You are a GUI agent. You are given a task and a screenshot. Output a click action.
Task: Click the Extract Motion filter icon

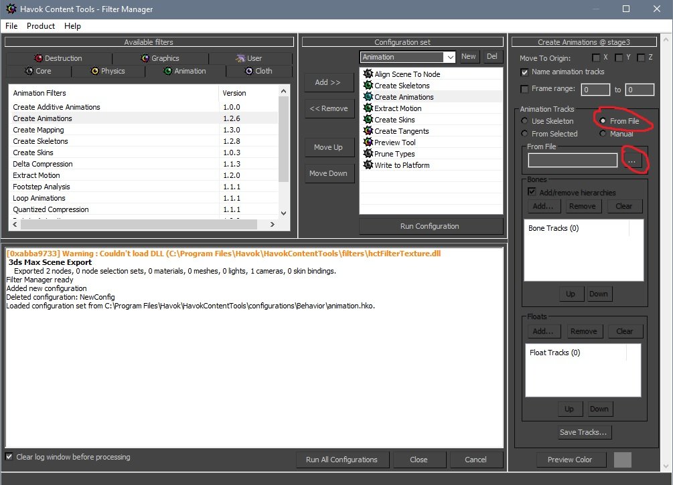(x=368, y=108)
